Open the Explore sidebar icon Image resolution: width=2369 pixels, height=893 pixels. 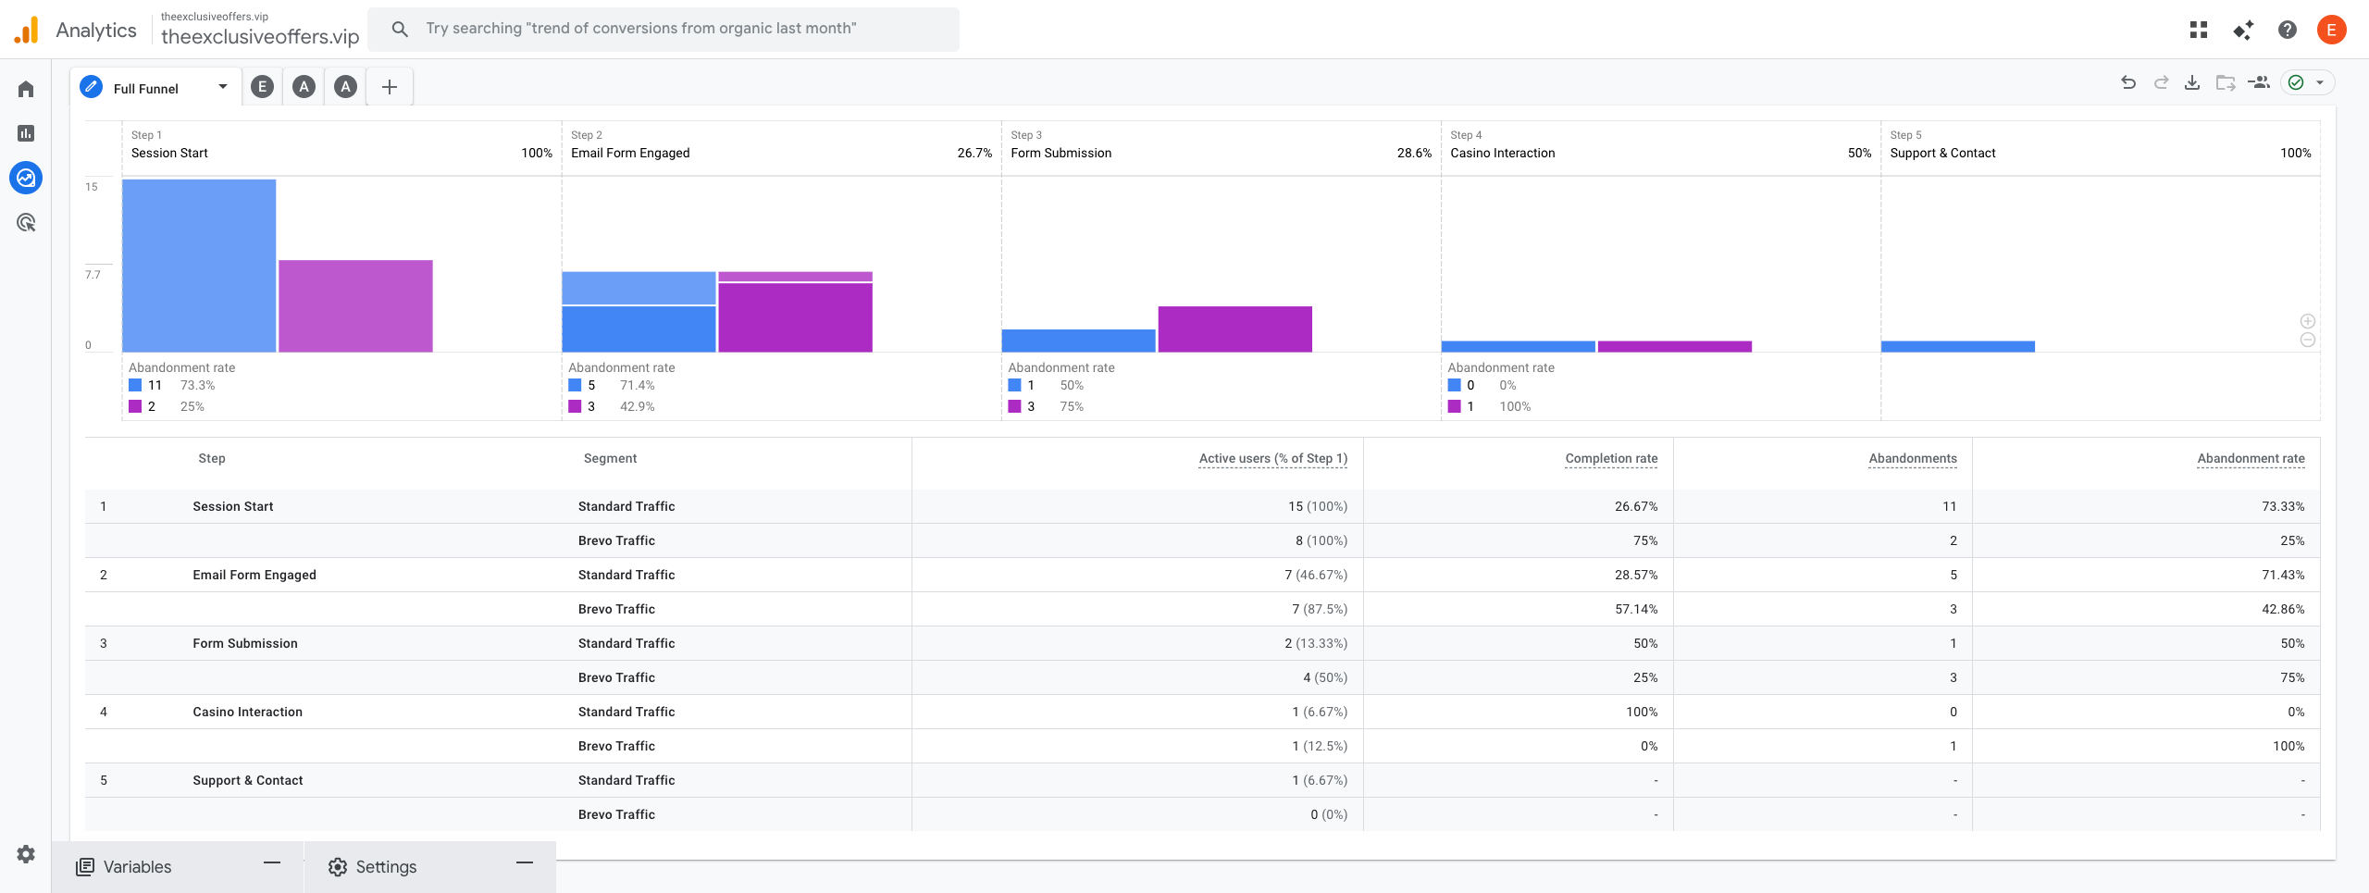tap(26, 178)
